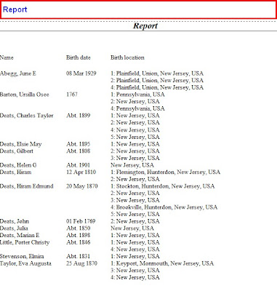Click Barton's 2: New Jersey, USA location

click(135, 101)
